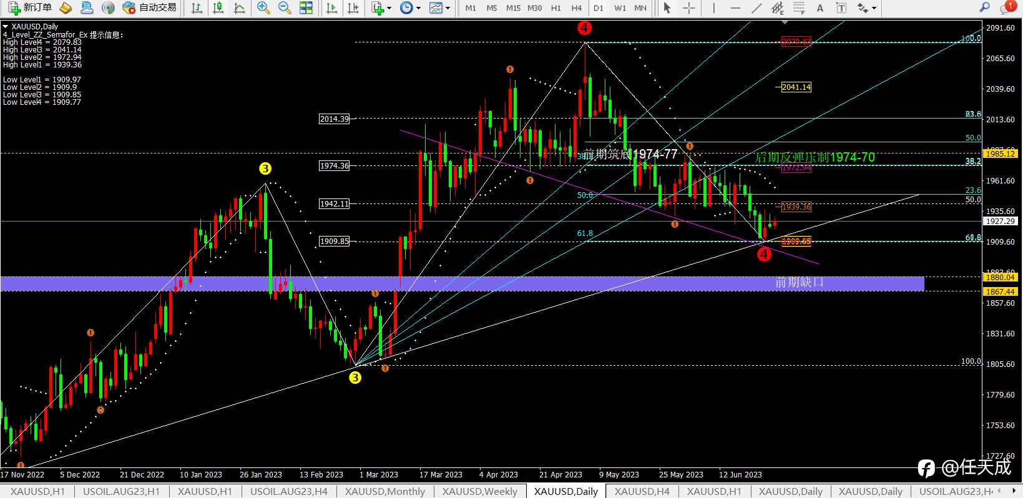
Task: Draw a horizontal line tool
Action: click(x=735, y=7)
